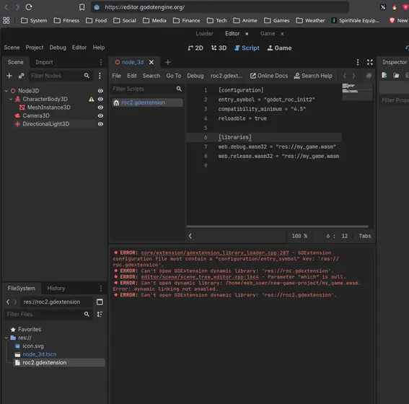
Task: Add a new node with plus icon
Action: 9,76
